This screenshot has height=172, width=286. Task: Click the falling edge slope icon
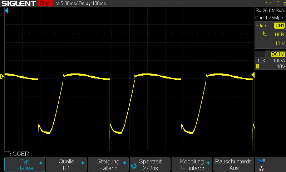point(263,33)
